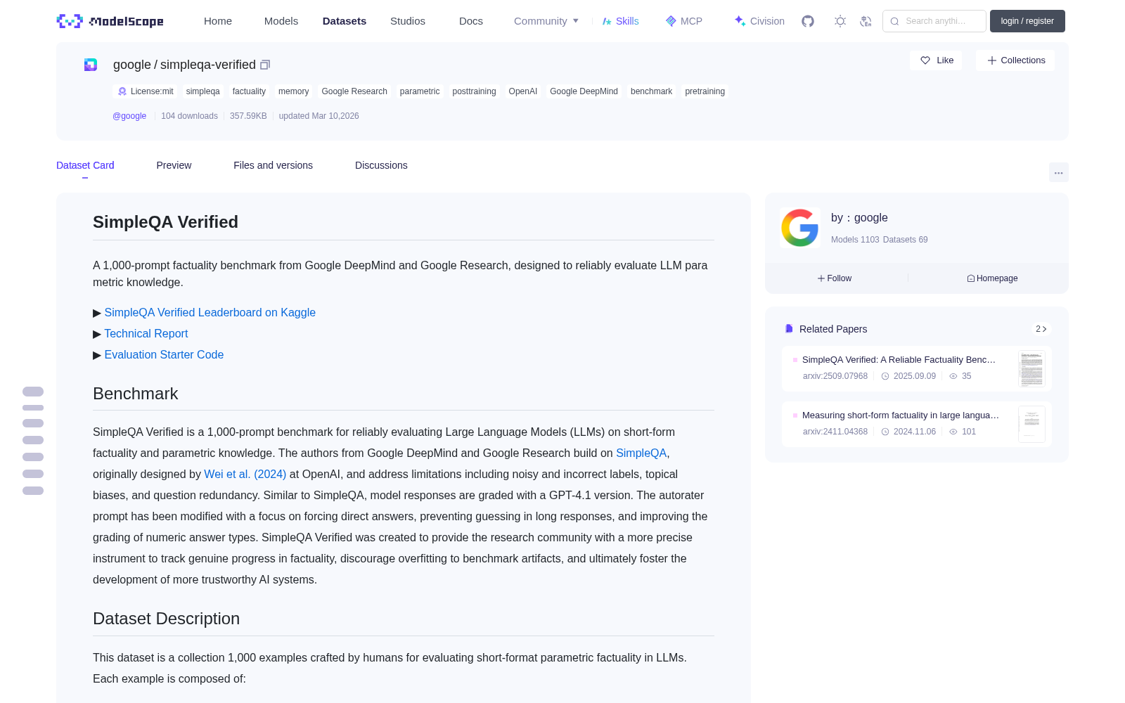View the Discussions tab

381,165
